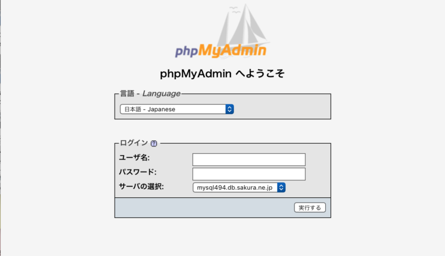Click the blue arrows on the language selector

click(x=229, y=109)
